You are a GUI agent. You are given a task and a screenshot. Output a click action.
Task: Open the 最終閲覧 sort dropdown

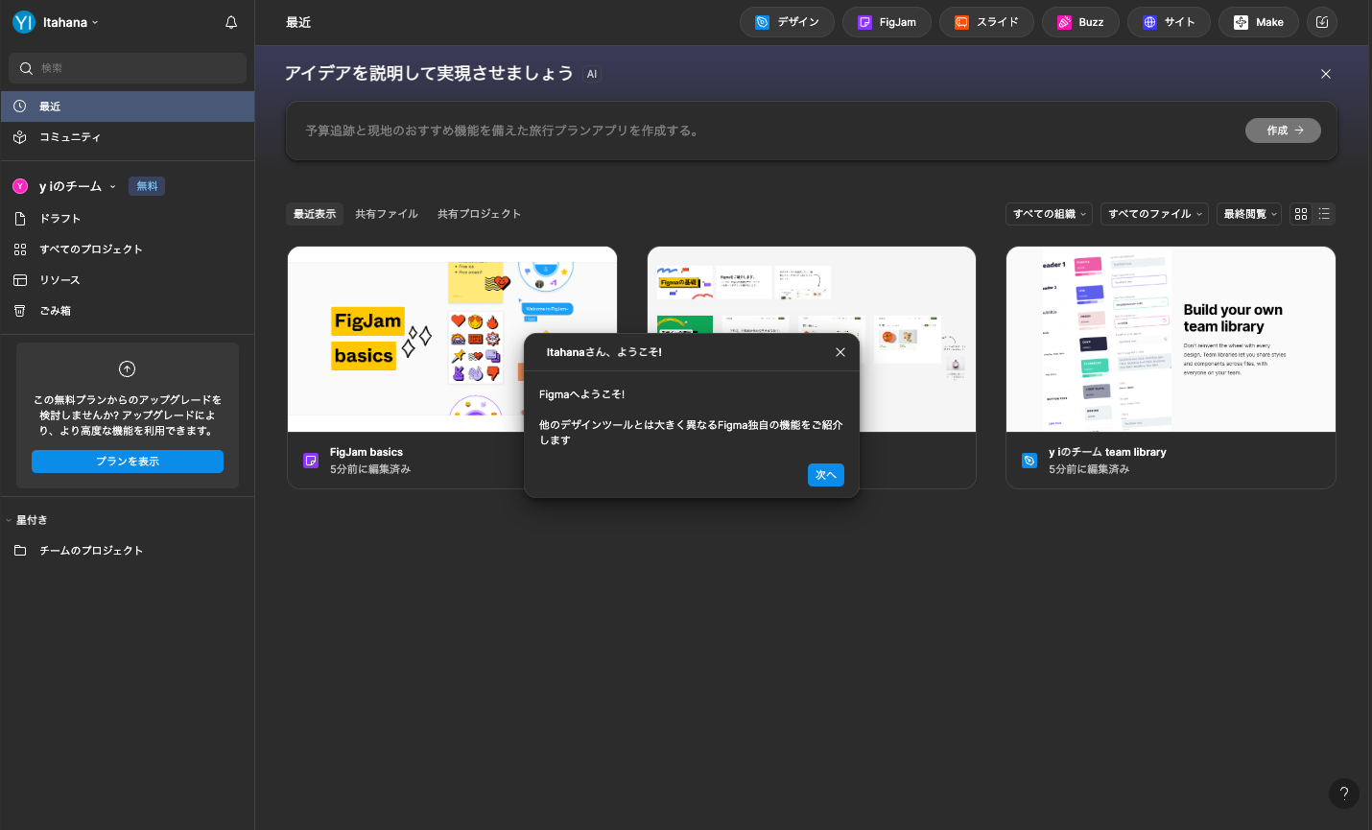1248,214
